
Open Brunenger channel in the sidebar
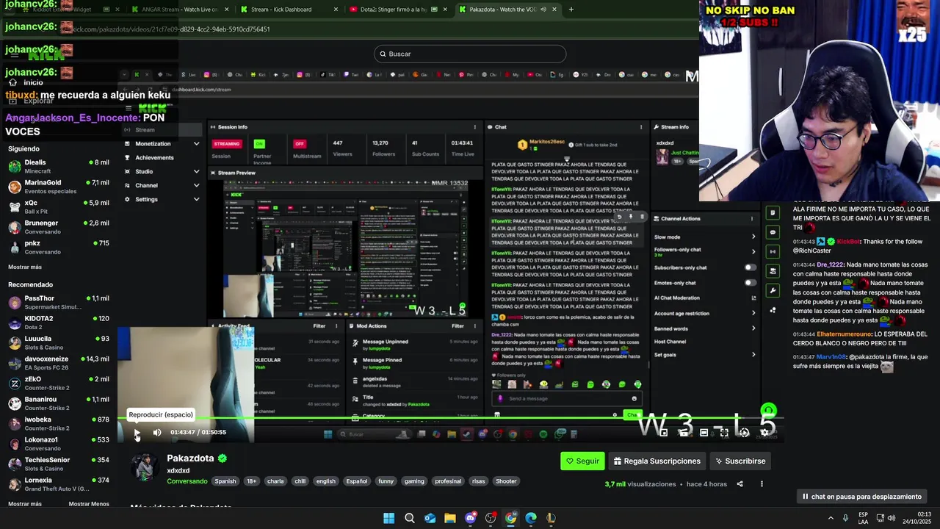(59, 227)
